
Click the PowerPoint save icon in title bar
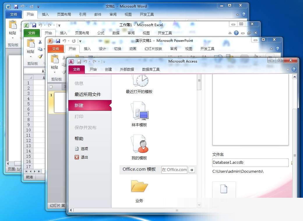[x=58, y=41]
